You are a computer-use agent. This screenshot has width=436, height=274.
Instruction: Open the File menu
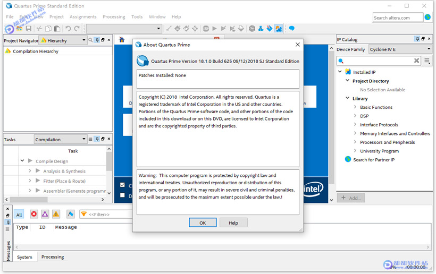pyautogui.click(x=10, y=16)
